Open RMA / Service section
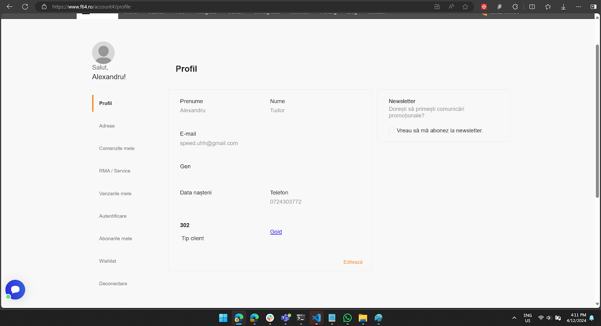The image size is (601, 326). click(114, 171)
